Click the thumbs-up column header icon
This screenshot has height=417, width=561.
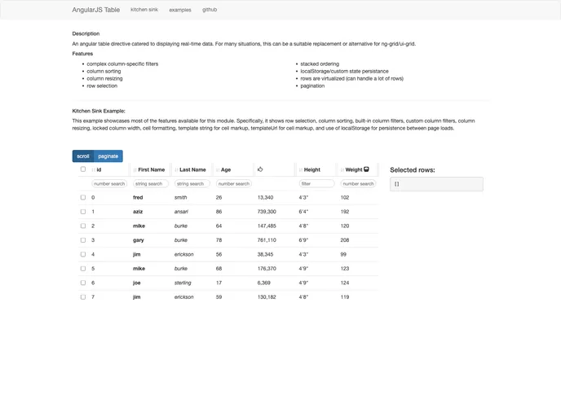pos(260,169)
